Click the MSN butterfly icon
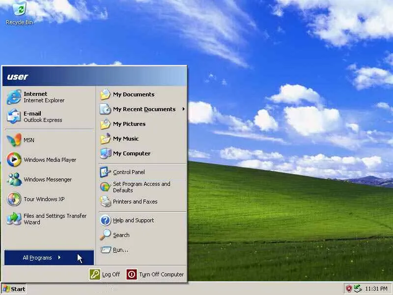This screenshot has width=393, height=295. pyautogui.click(x=14, y=140)
